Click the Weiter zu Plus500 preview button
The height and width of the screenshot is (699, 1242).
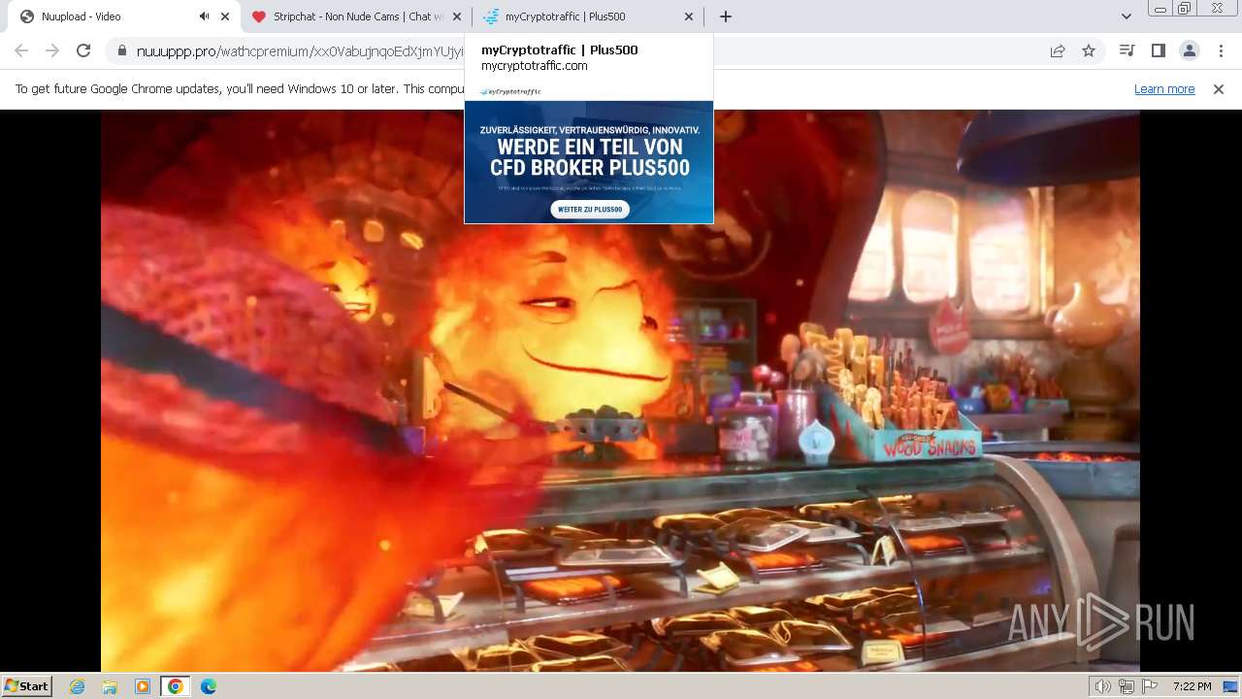[x=590, y=209]
